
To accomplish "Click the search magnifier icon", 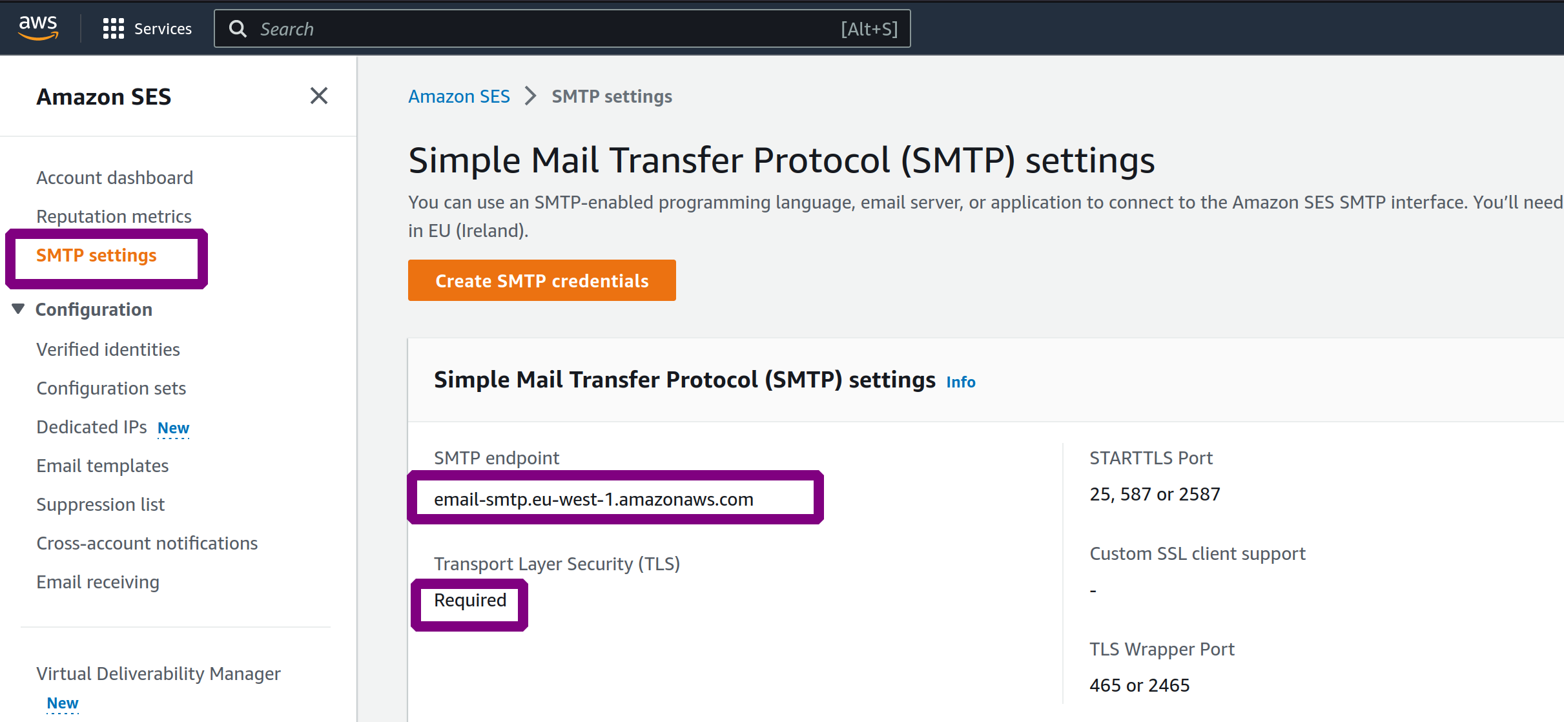I will (x=238, y=28).
